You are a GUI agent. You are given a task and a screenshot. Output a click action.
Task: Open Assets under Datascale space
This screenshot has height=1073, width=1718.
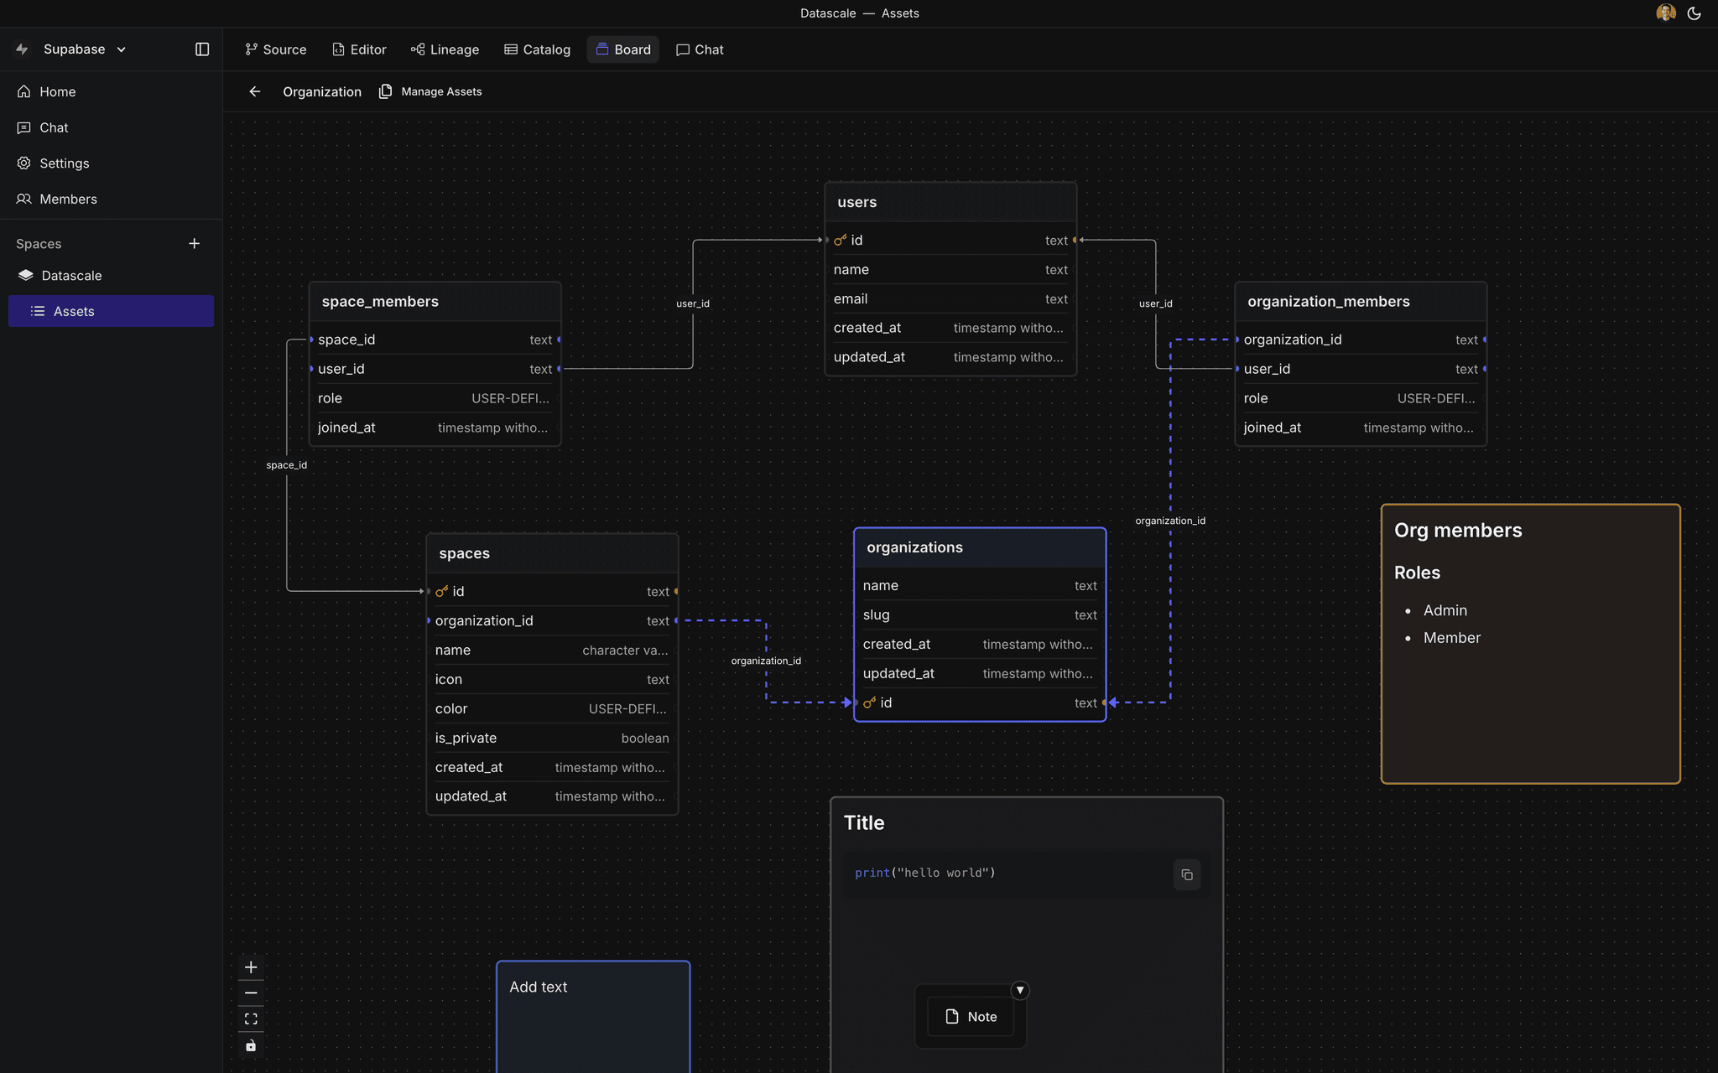(x=74, y=311)
